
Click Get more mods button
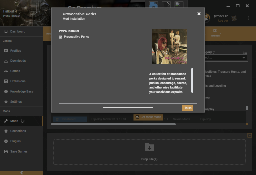click(x=148, y=117)
